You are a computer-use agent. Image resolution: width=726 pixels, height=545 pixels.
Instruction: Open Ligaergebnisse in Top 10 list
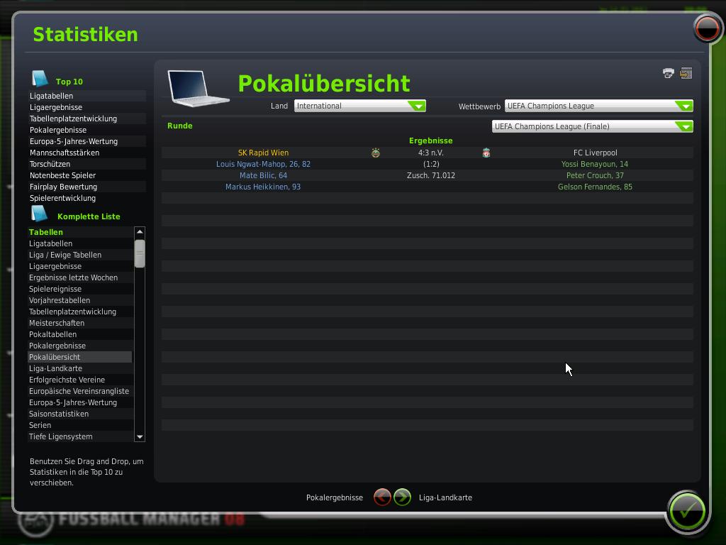point(56,107)
